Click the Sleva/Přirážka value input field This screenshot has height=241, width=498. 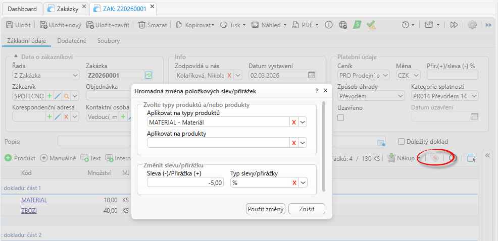(186, 183)
